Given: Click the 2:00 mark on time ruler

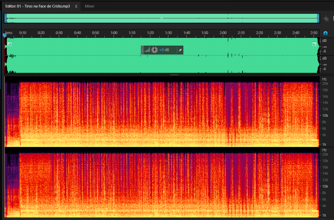Looking at the screenshot, I should click(x=223, y=33).
